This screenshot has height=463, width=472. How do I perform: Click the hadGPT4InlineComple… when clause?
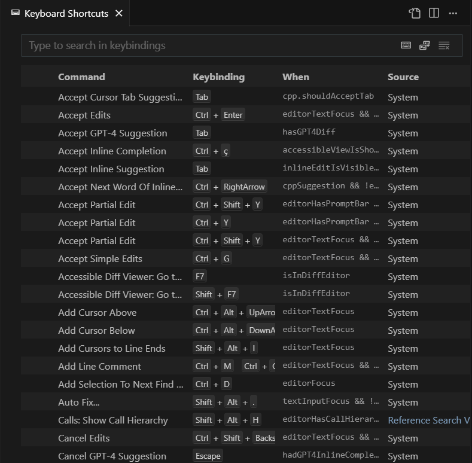[x=331, y=455]
